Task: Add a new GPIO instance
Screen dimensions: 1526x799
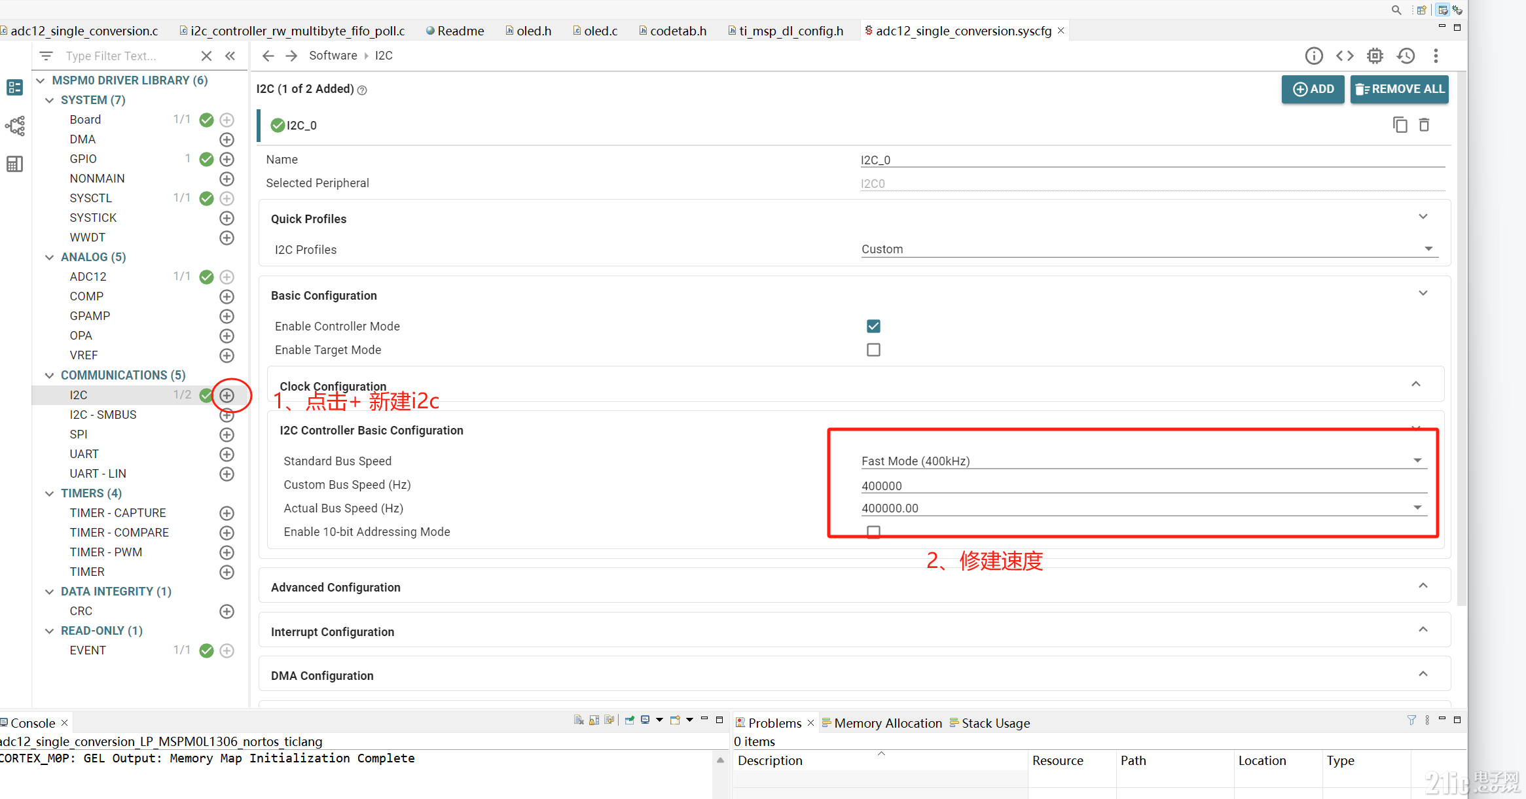Action: 227,159
